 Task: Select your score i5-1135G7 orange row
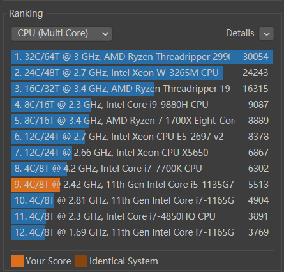coord(142,185)
